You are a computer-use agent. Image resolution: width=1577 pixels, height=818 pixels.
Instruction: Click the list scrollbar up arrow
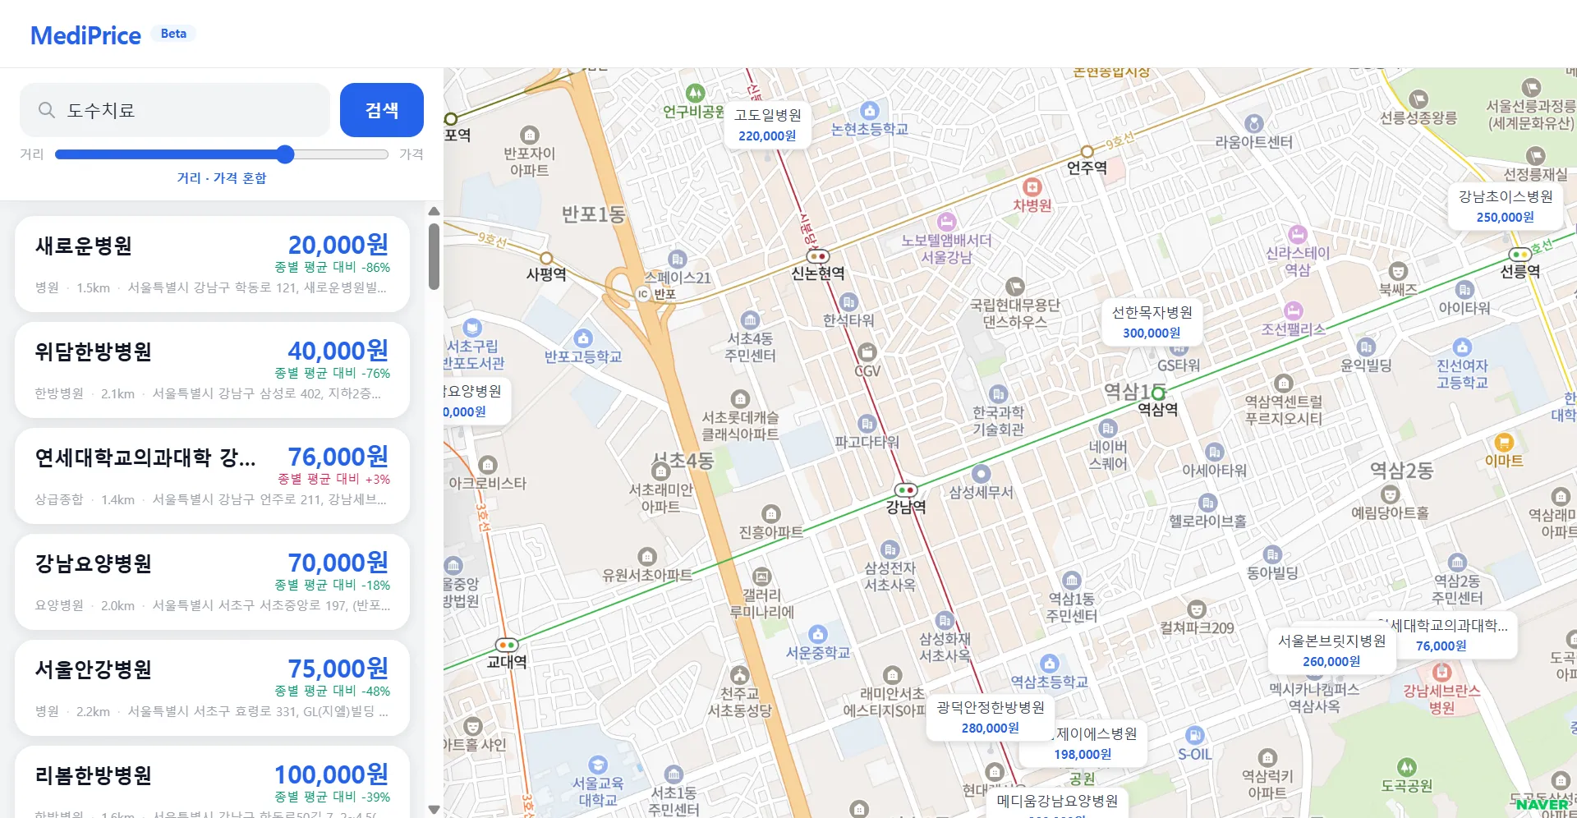click(434, 212)
